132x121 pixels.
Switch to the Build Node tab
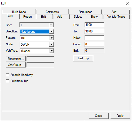coord(19,12)
